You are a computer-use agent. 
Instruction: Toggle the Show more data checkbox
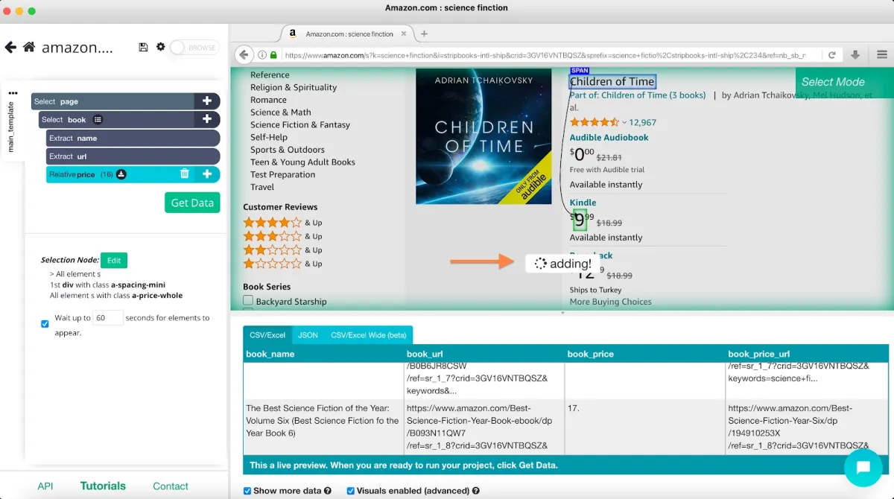(247, 492)
